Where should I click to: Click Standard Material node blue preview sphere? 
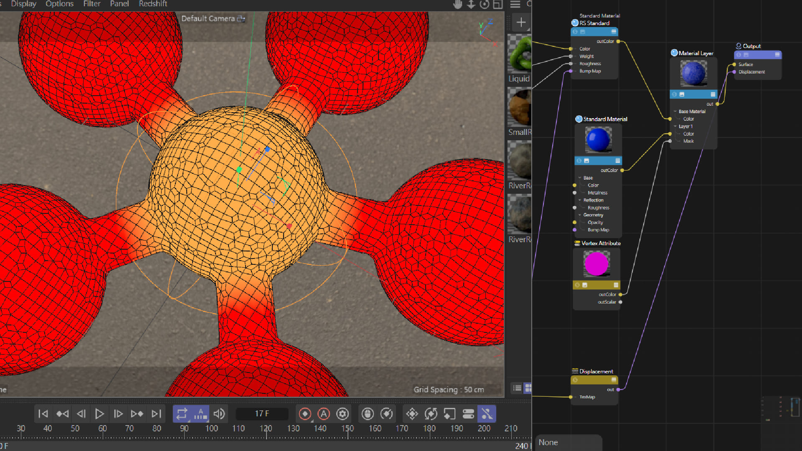point(598,139)
